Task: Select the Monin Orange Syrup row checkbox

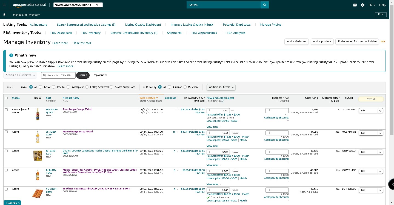Action: (6, 132)
